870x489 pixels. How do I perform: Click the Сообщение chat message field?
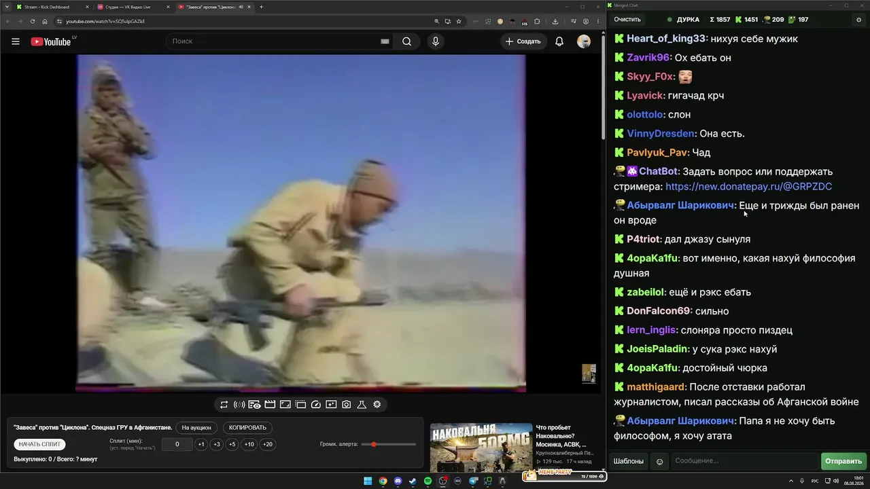click(x=744, y=461)
